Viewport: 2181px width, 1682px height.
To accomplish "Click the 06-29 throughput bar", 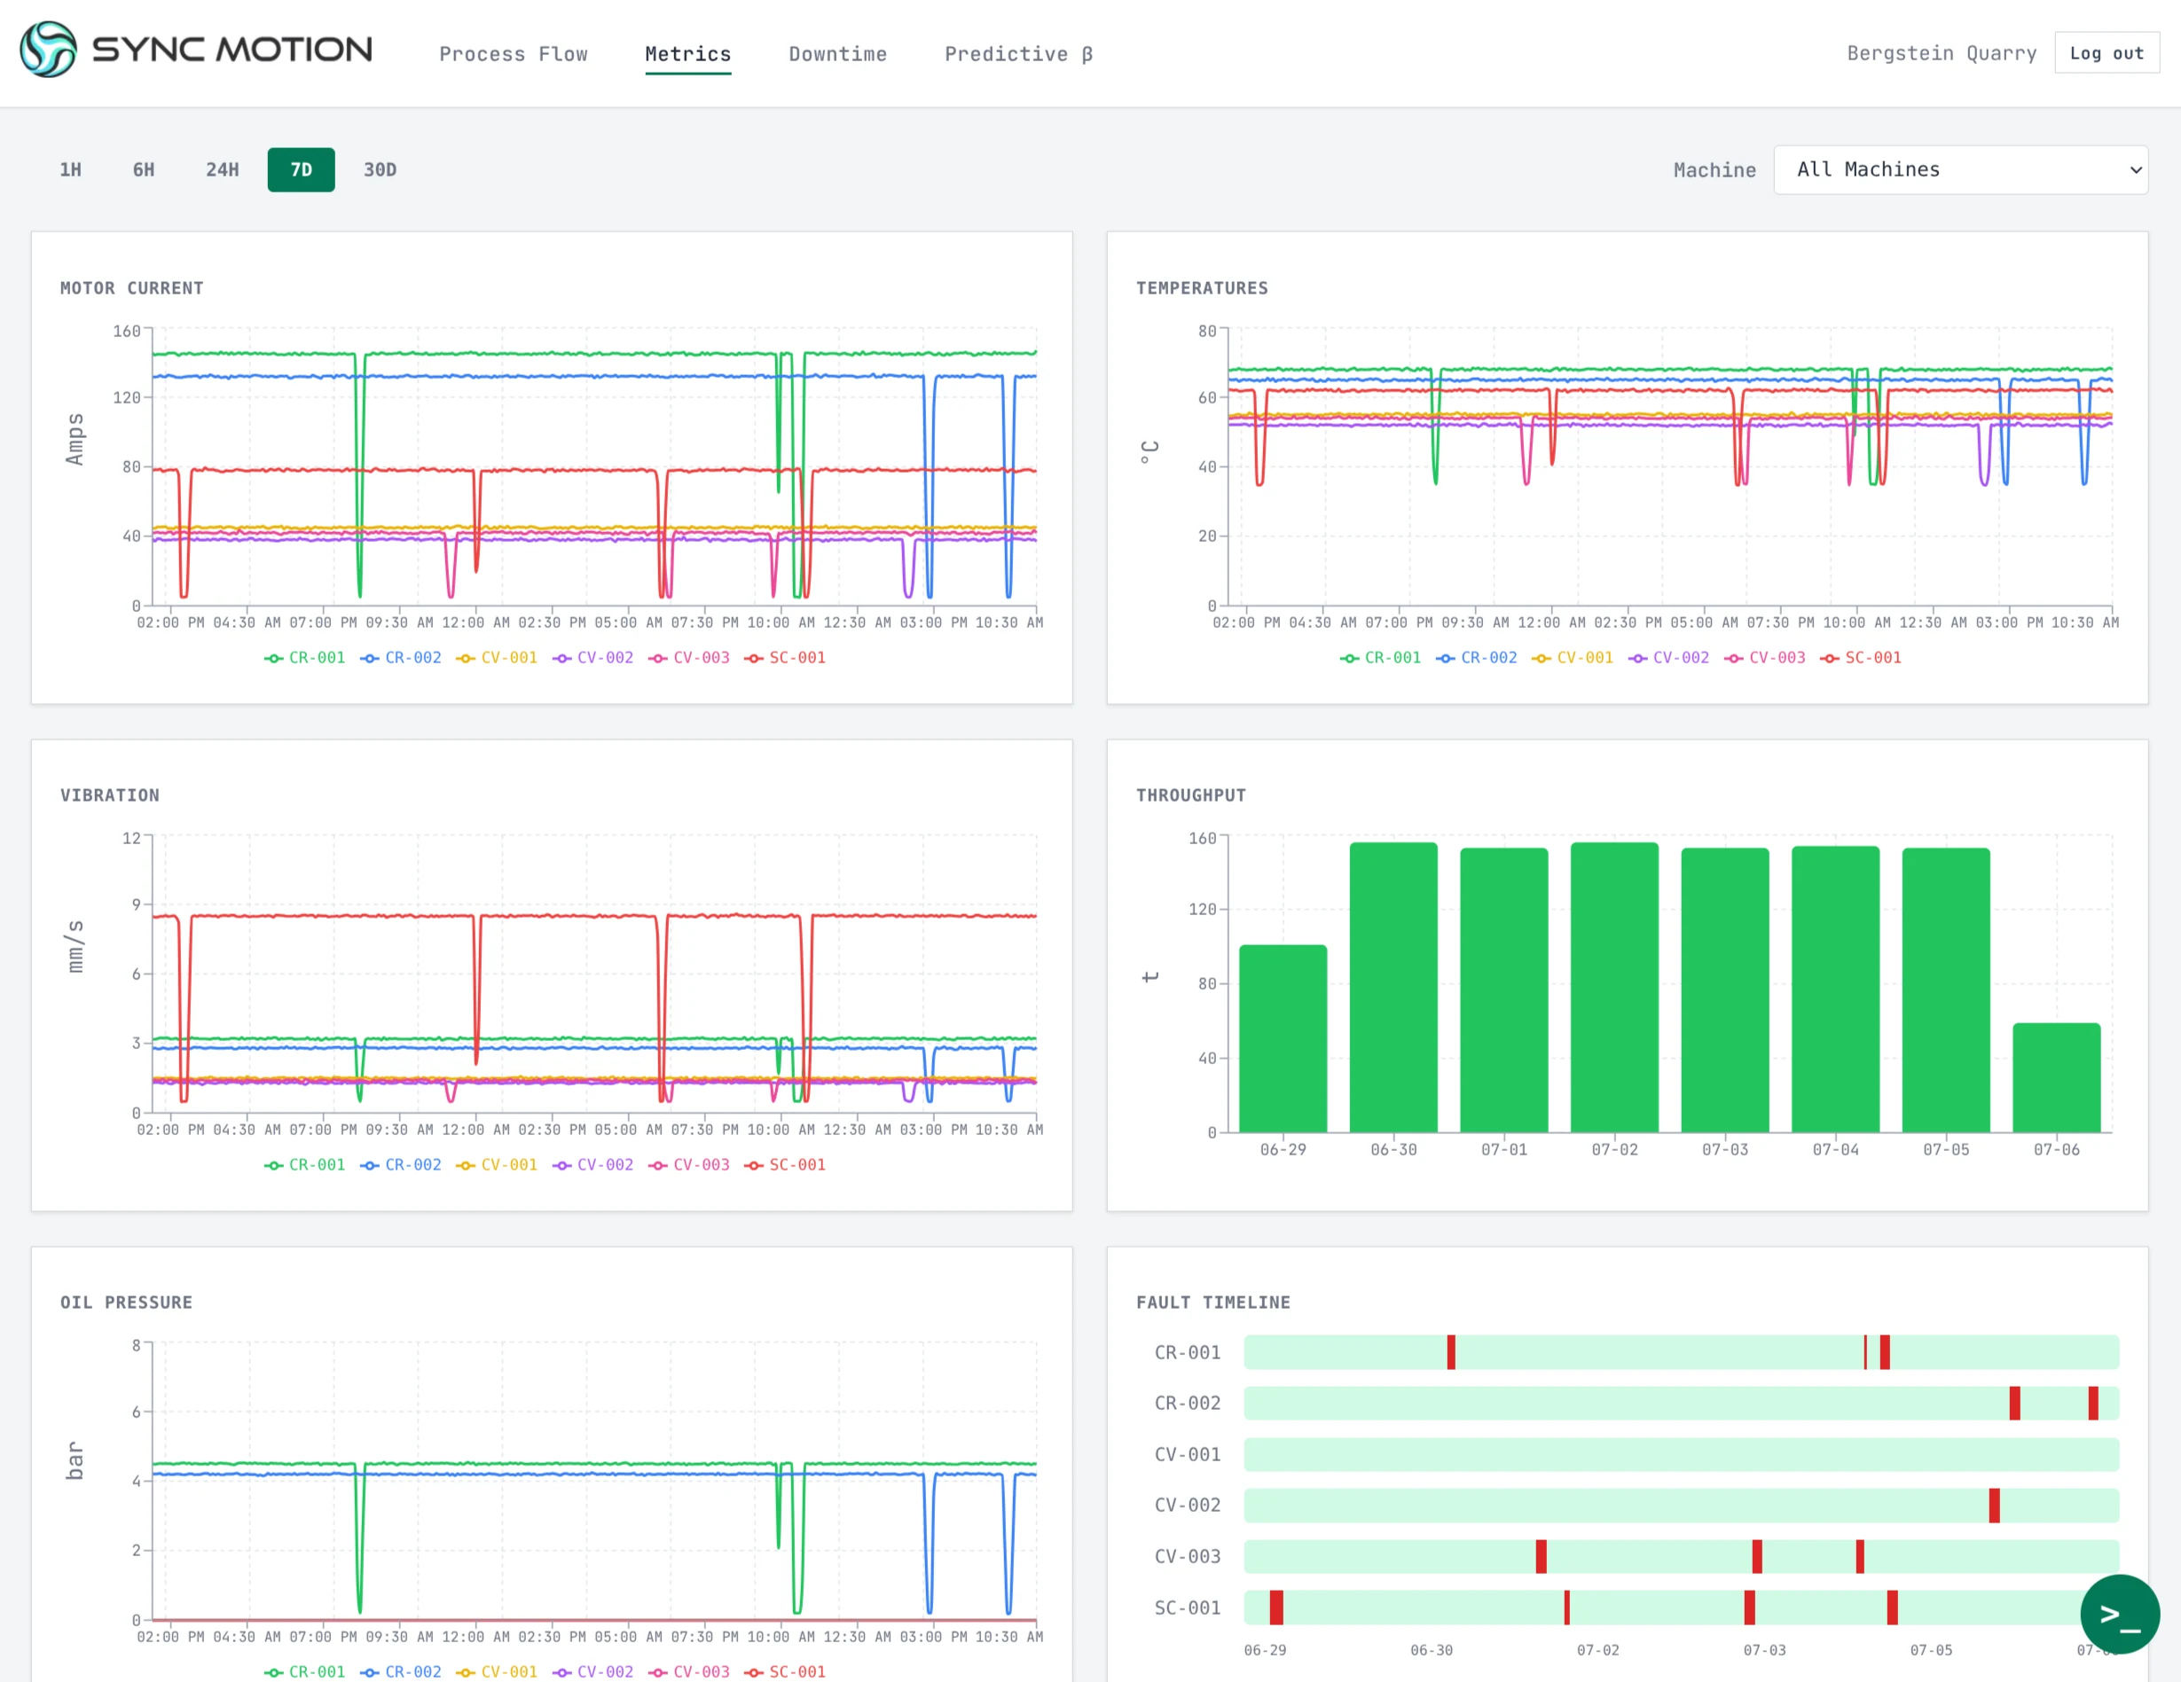I will (x=1283, y=1038).
